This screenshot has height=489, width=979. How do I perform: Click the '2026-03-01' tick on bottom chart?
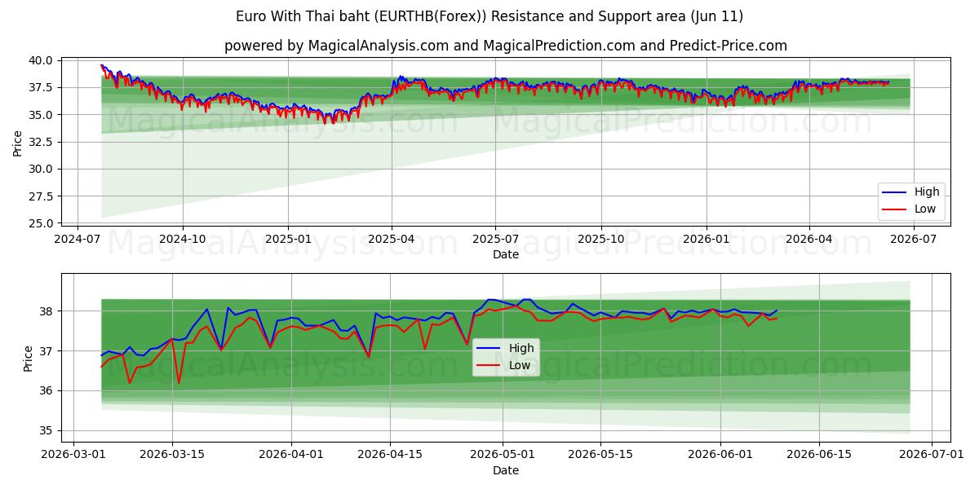tap(74, 455)
